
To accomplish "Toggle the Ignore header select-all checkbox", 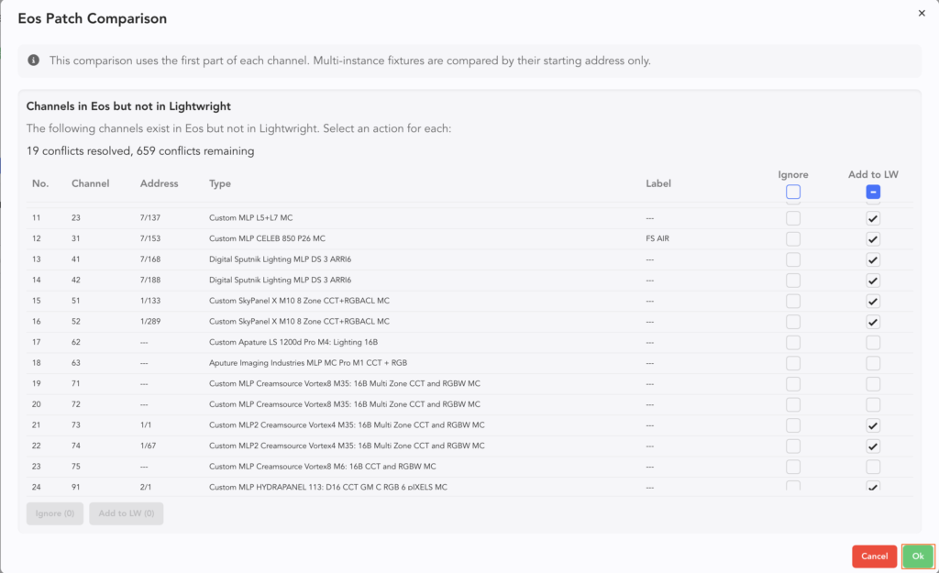I will pos(793,192).
